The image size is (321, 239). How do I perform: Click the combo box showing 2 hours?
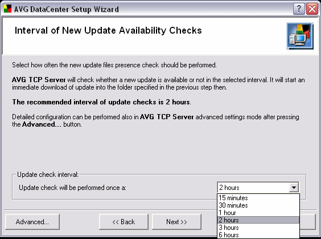258,188
